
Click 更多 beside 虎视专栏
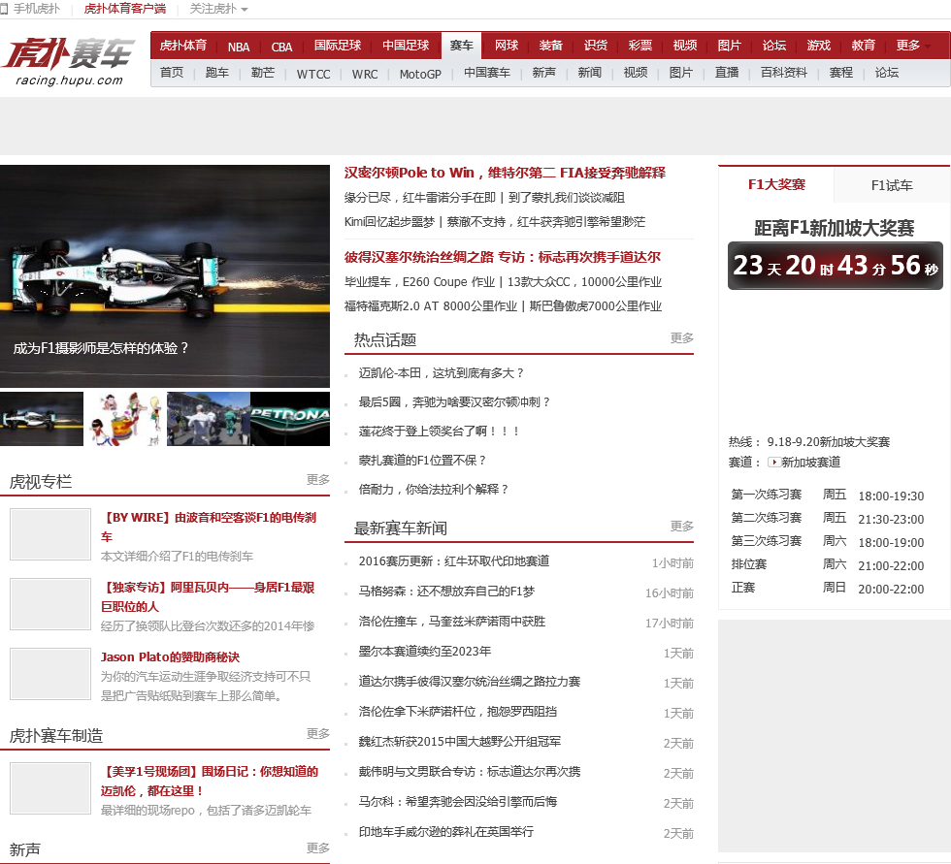point(318,480)
